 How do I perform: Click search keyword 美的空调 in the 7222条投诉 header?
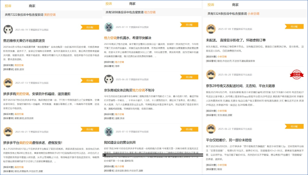coord(50,15)
